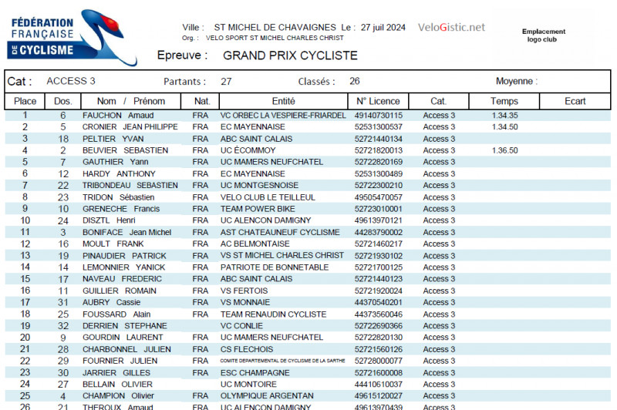Image resolution: width=617 pixels, height=410 pixels.
Task: Click the Moyenne label
Action: click(516, 82)
